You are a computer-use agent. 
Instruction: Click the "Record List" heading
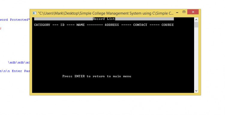tap(104, 19)
